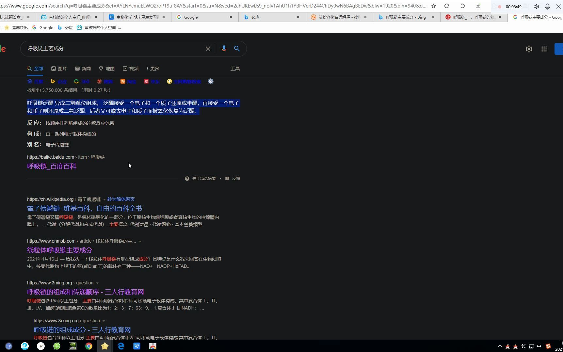
Task: Open 必应 bookmark in bookmarks bar
Action: 65,28
